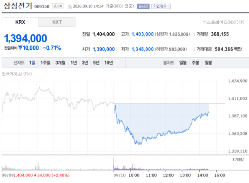Click the down-triangle icon beside 10,000
This screenshot has width=249, height=183.
(20, 48)
